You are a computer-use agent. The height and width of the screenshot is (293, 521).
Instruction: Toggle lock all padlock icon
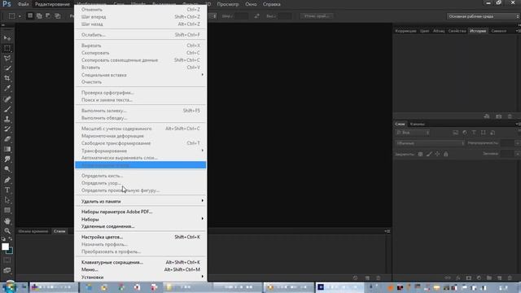(x=446, y=154)
